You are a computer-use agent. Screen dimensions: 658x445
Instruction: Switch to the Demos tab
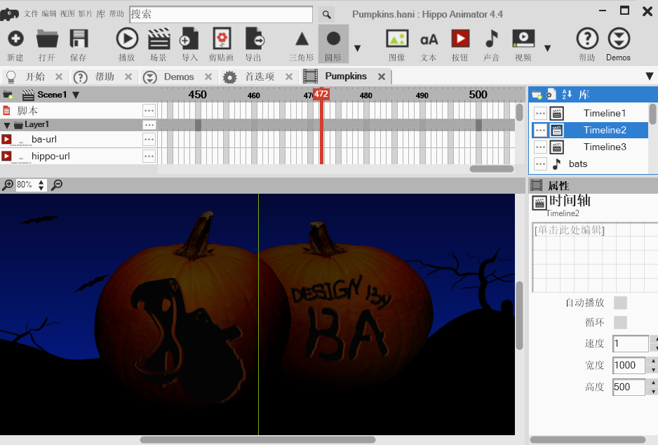179,77
